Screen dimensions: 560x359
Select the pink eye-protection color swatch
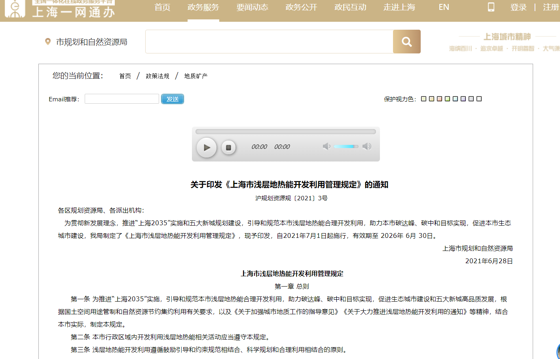(x=439, y=99)
